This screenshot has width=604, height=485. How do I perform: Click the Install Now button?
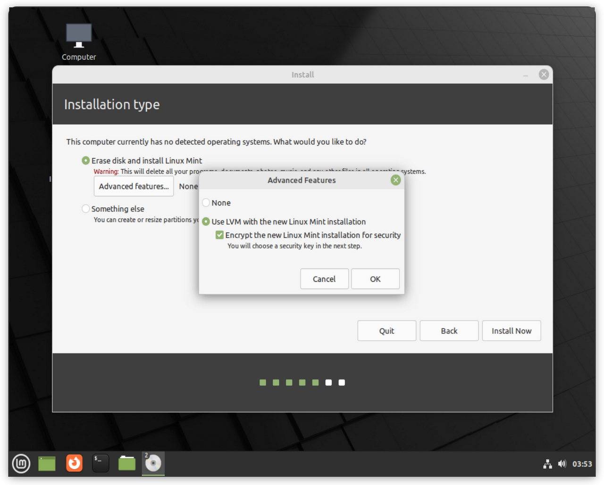(511, 331)
